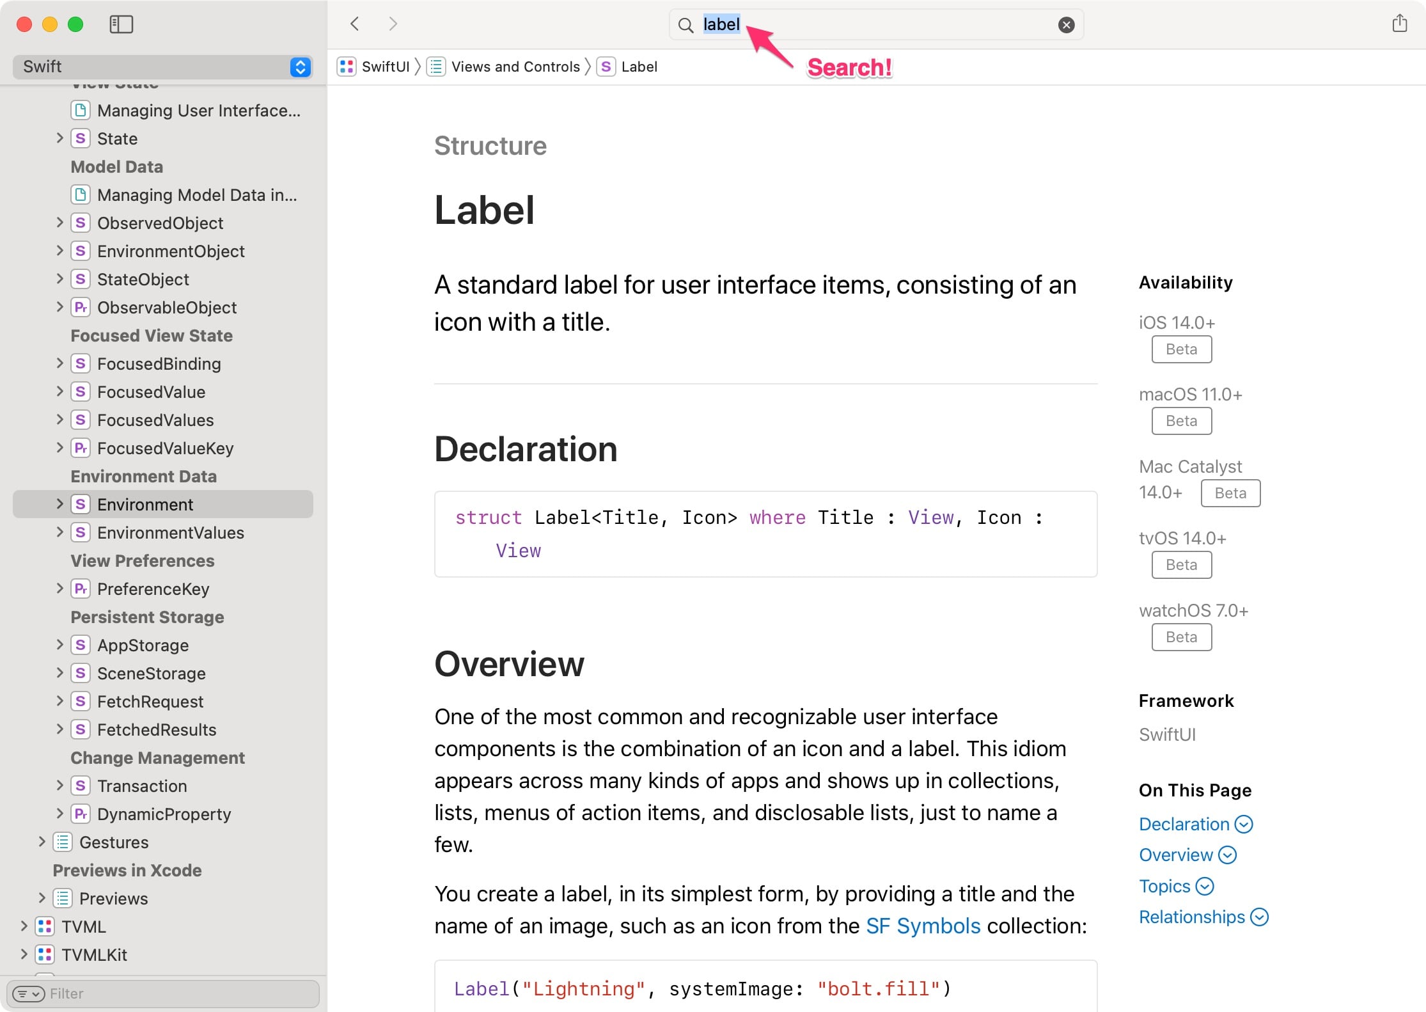Clear the search field with X icon

[1066, 25]
